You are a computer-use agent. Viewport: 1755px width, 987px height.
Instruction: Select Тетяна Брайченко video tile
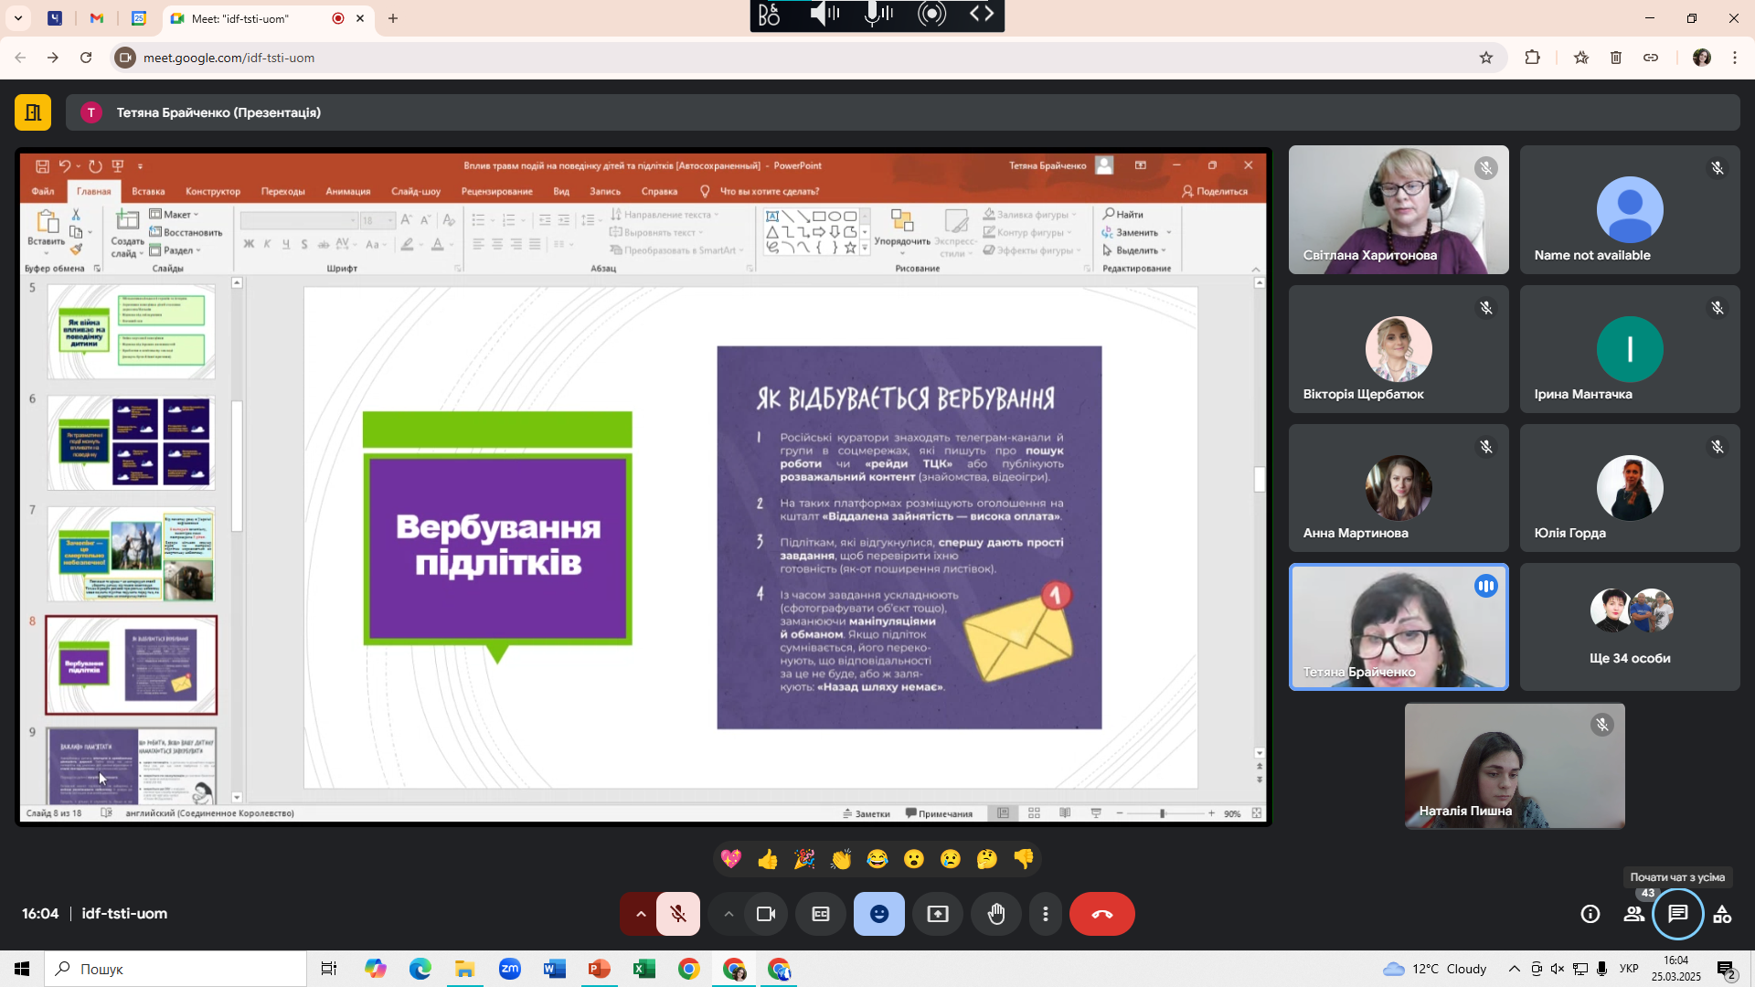1399,627
